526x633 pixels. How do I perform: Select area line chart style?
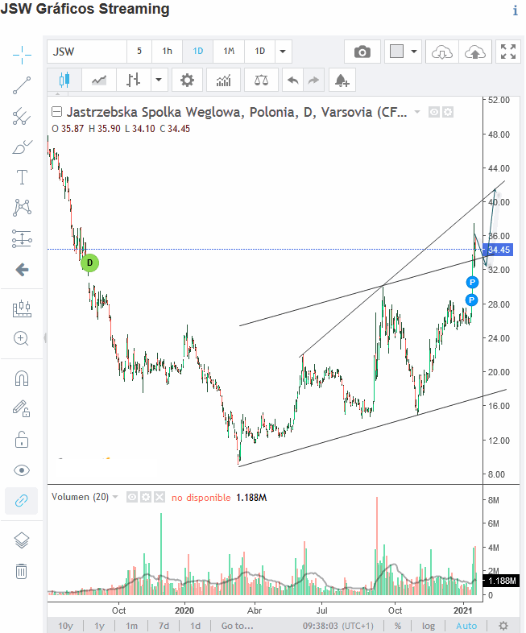[x=99, y=80]
